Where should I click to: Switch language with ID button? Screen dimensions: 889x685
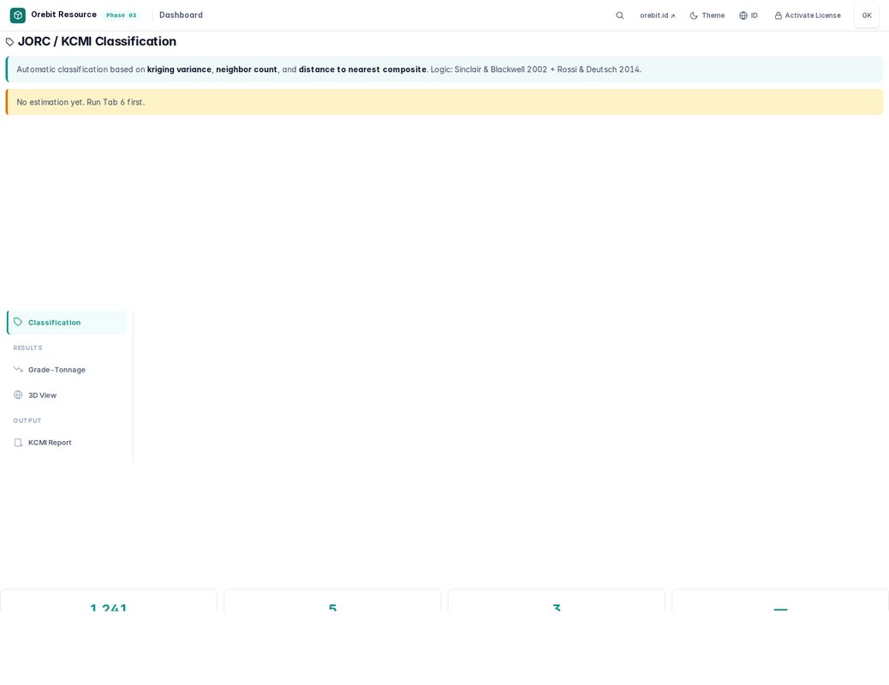[749, 15]
